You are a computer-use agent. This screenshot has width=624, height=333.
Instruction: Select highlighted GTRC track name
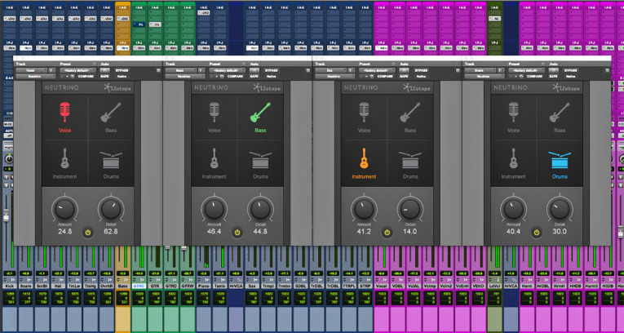pos(139,286)
